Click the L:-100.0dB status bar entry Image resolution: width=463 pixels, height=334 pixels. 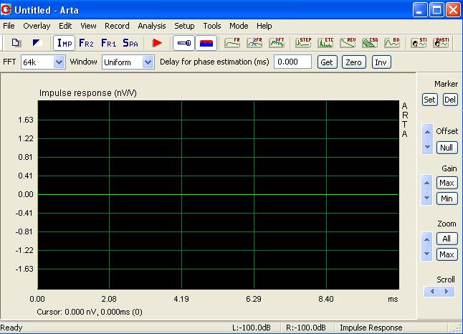point(252,328)
